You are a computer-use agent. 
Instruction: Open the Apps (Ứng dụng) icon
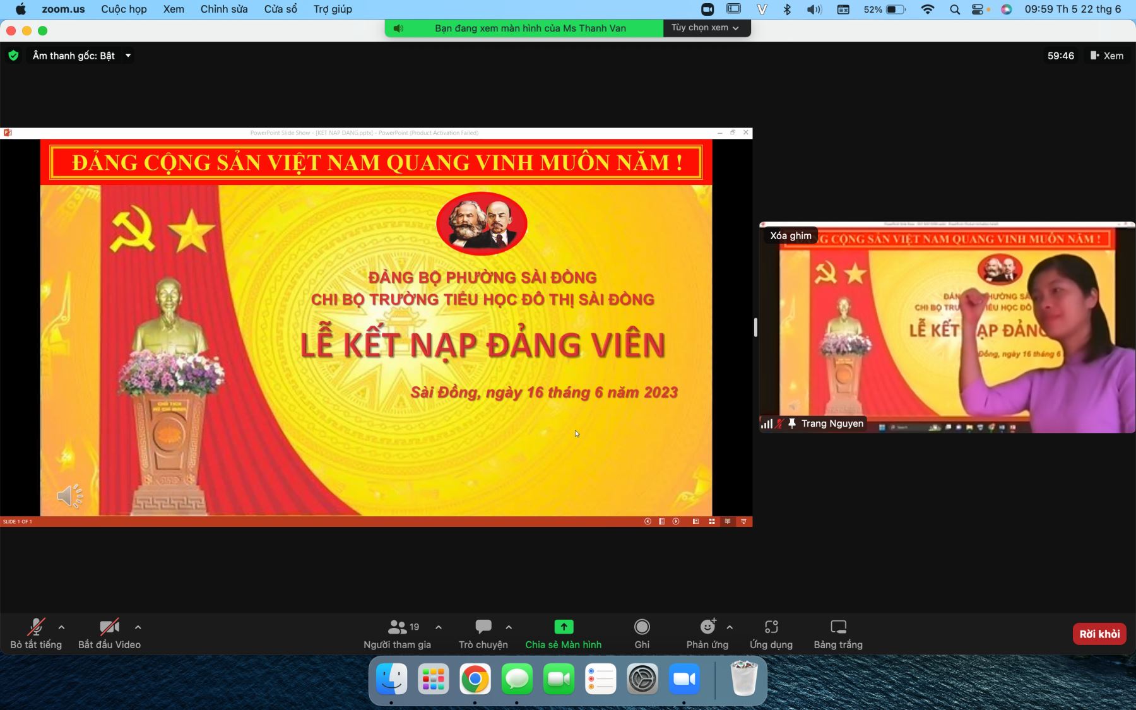771,627
